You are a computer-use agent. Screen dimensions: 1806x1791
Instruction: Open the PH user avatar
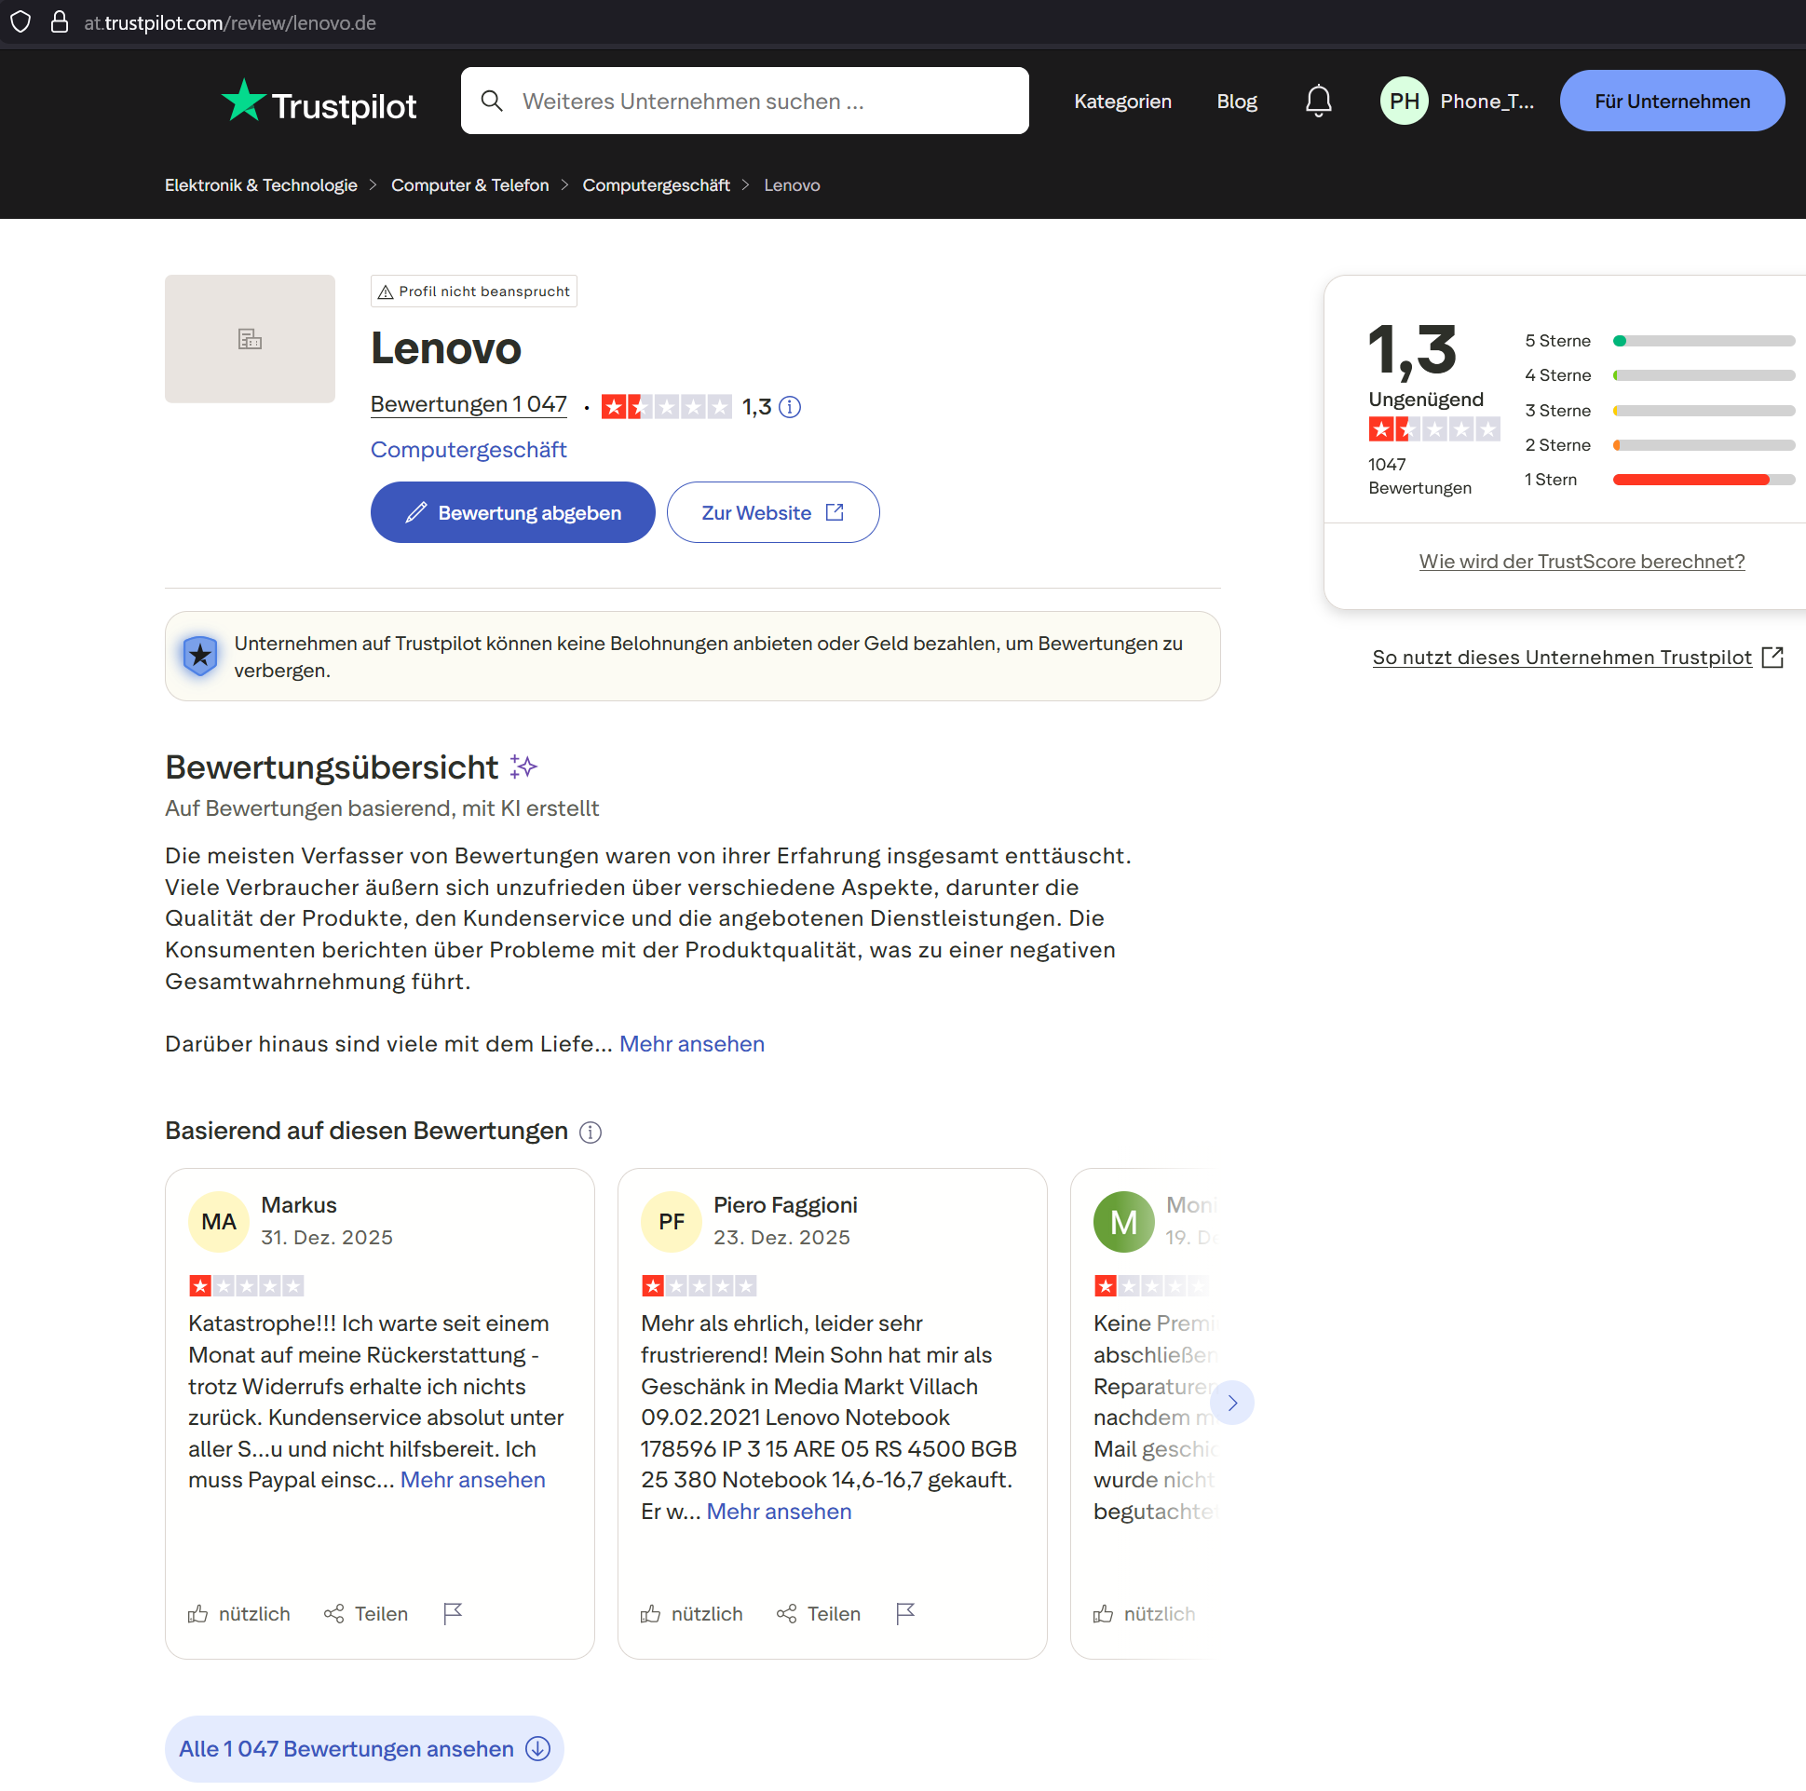[1404, 101]
